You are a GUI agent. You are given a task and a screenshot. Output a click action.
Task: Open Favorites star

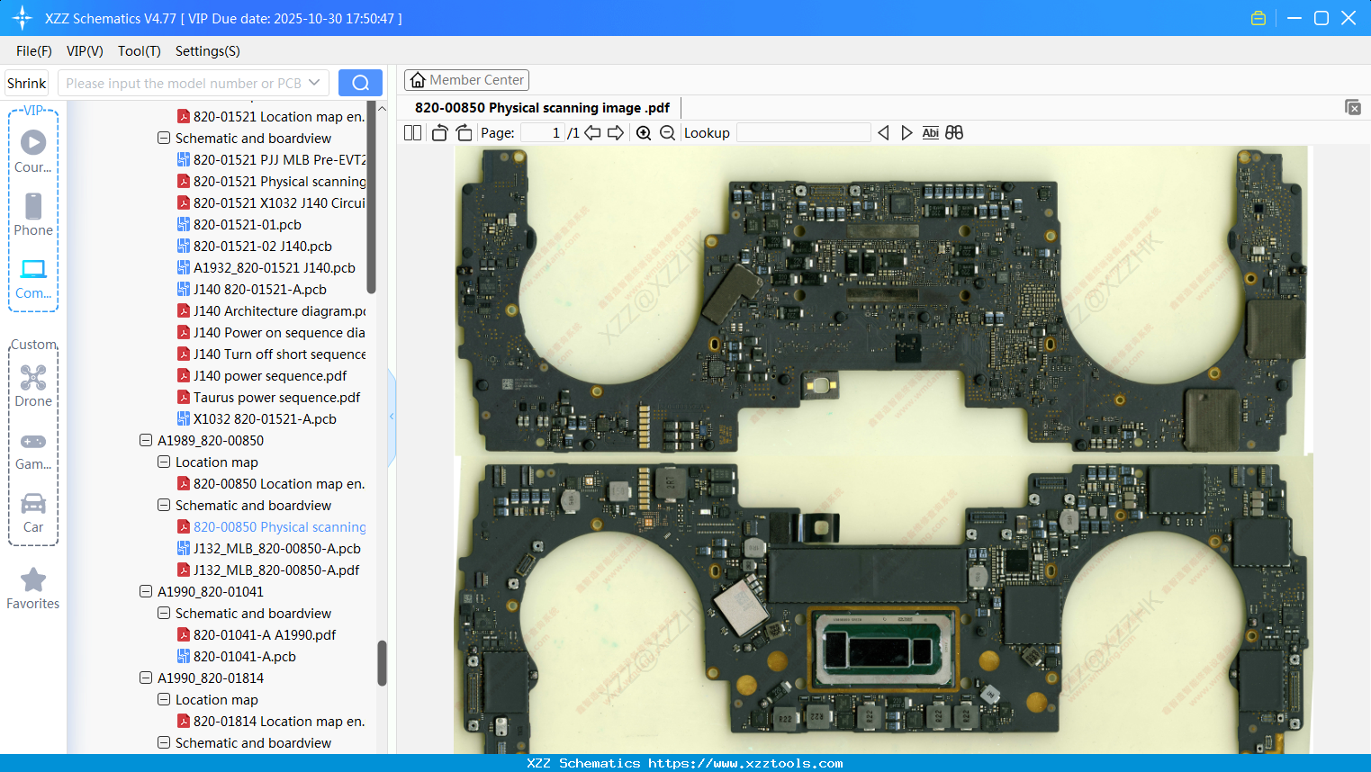pyautogui.click(x=33, y=588)
